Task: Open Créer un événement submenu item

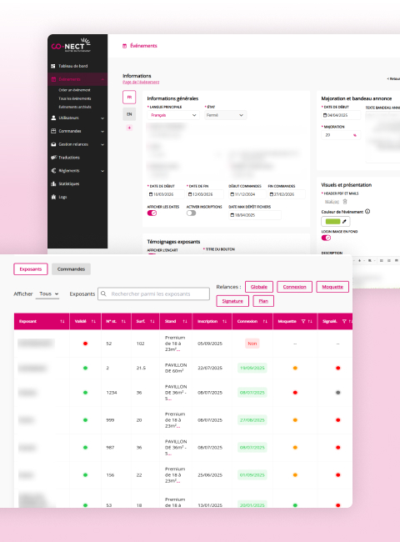Action: pyautogui.click(x=74, y=90)
